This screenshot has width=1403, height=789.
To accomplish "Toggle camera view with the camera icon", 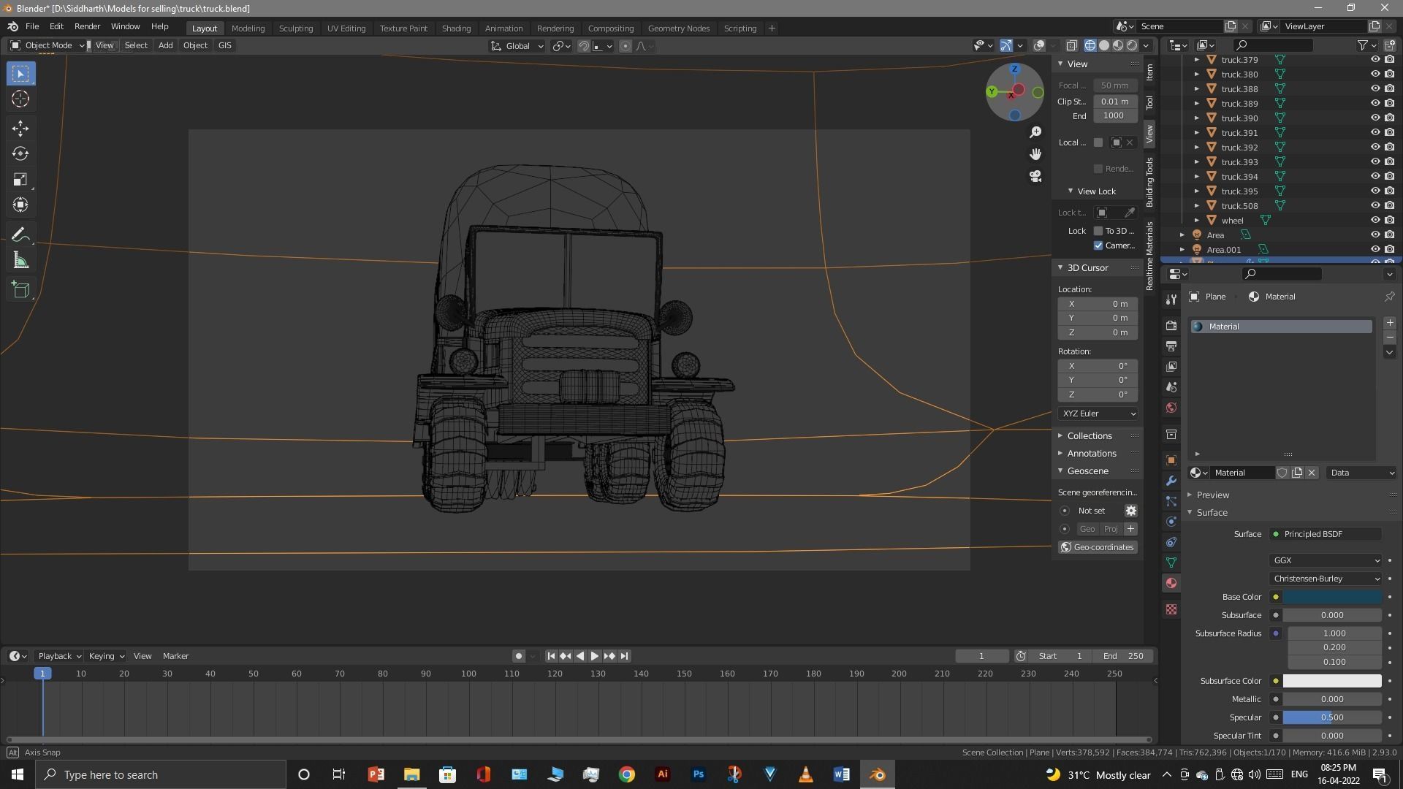I will pyautogui.click(x=1035, y=177).
